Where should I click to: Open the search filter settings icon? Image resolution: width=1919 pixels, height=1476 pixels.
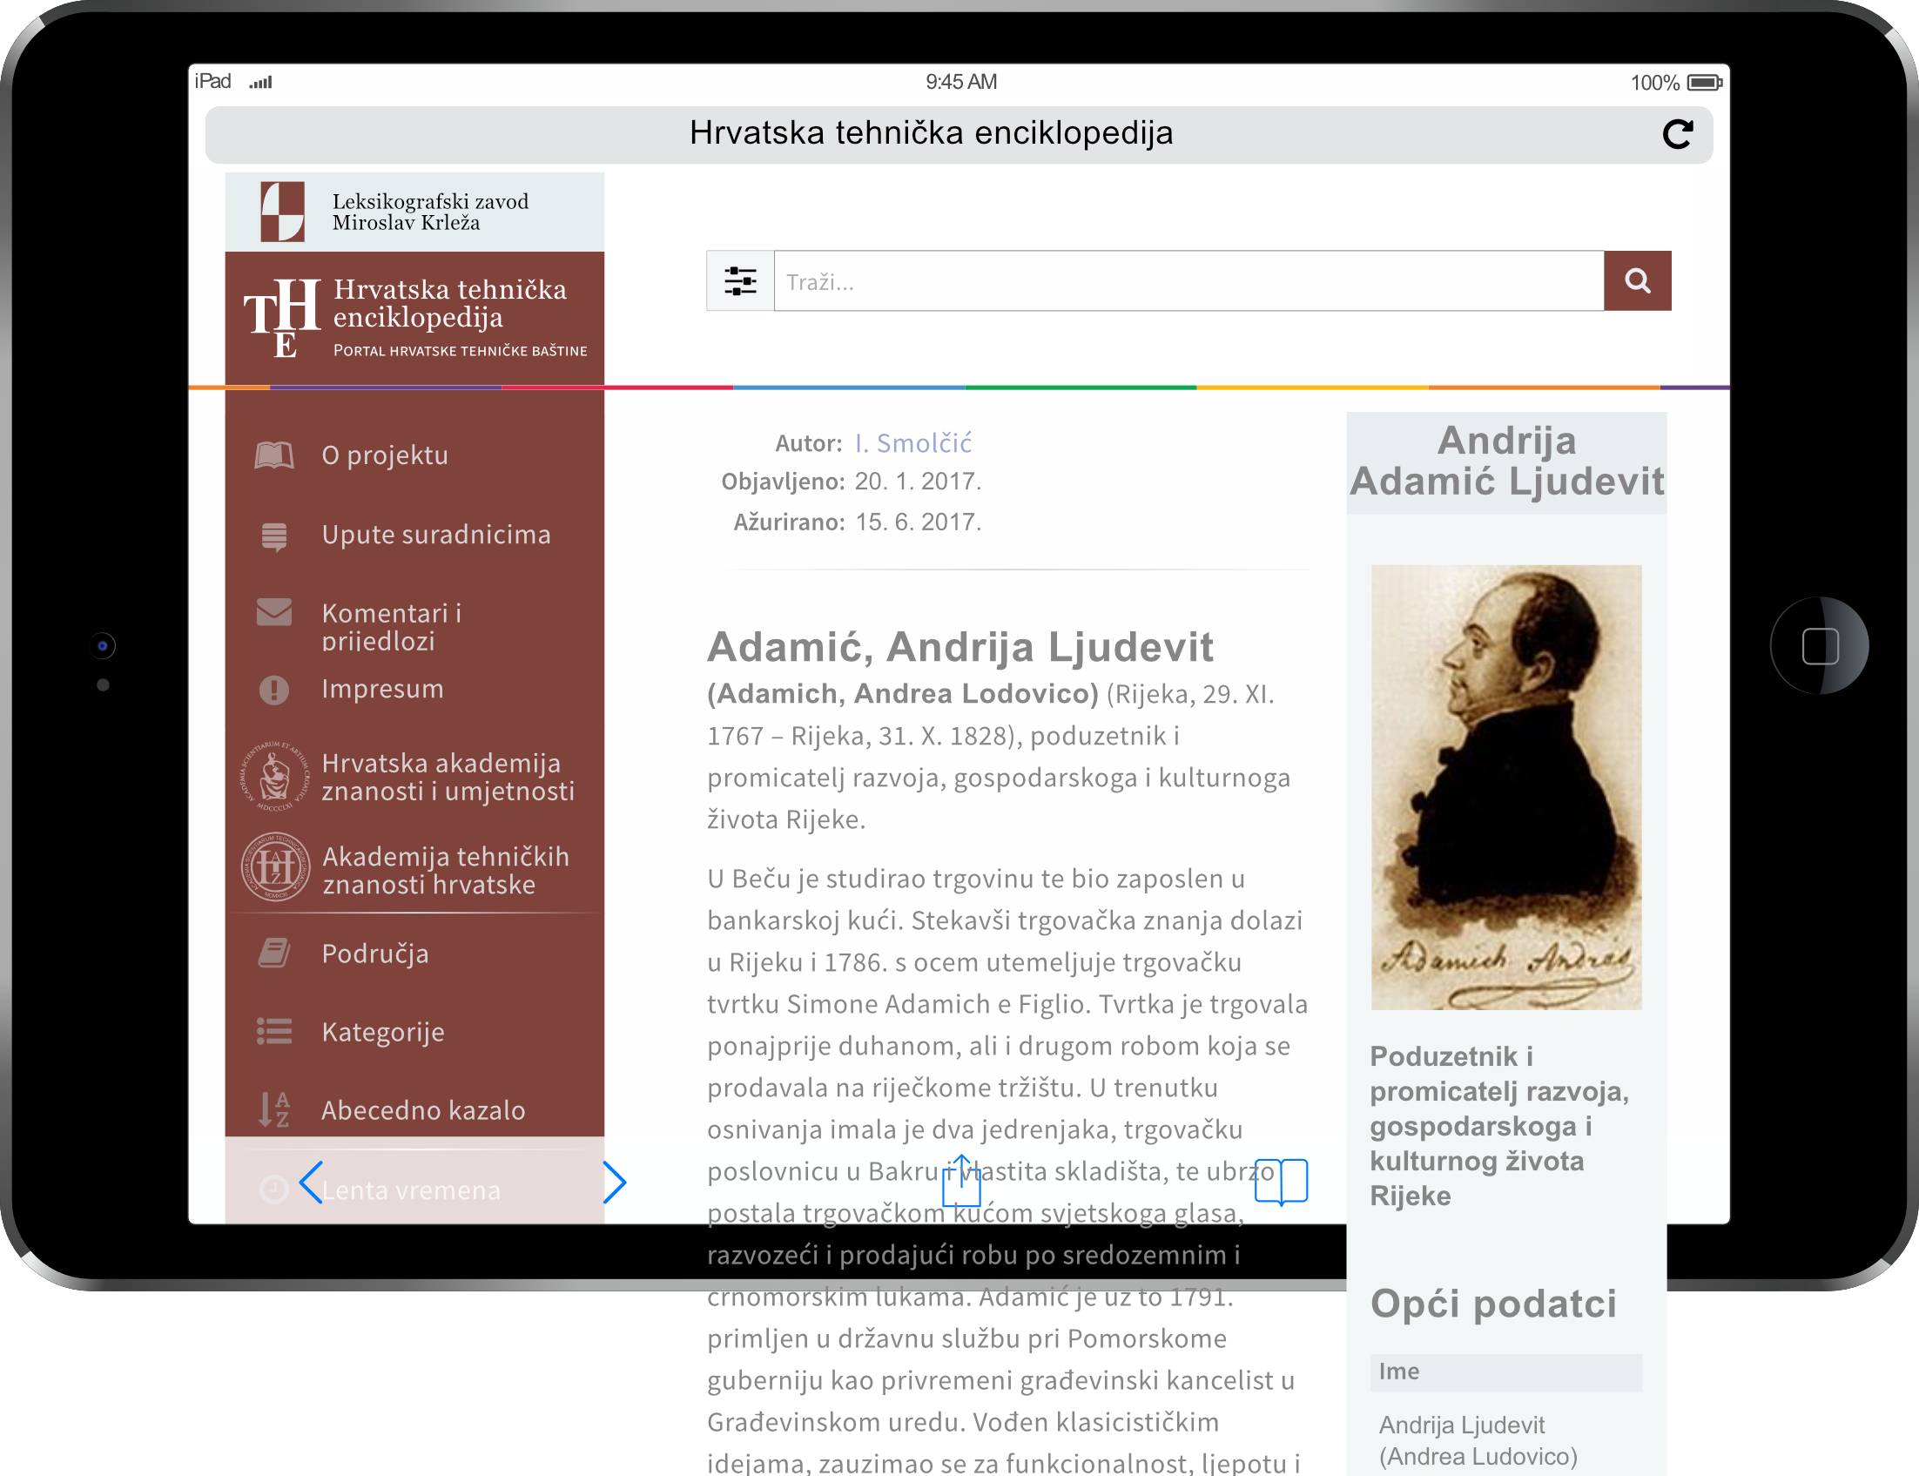point(739,281)
